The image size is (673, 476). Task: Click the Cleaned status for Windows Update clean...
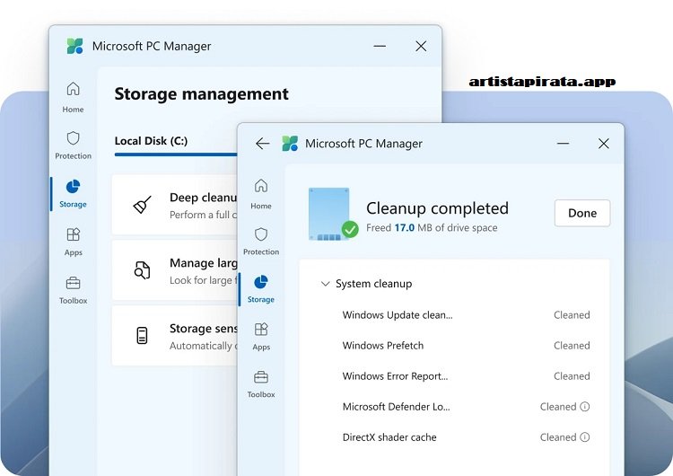tap(572, 315)
